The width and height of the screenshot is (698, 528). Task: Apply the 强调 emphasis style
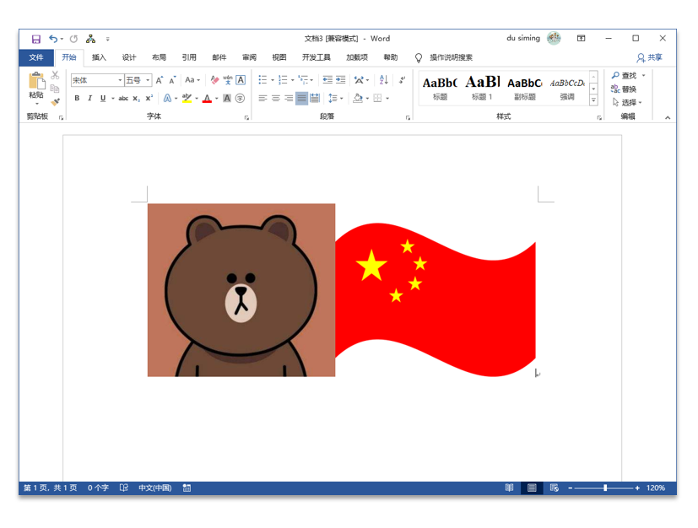tap(567, 88)
